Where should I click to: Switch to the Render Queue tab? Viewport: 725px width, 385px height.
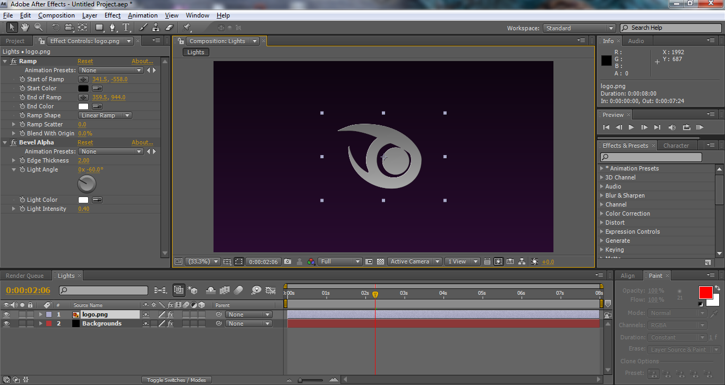tap(24, 276)
